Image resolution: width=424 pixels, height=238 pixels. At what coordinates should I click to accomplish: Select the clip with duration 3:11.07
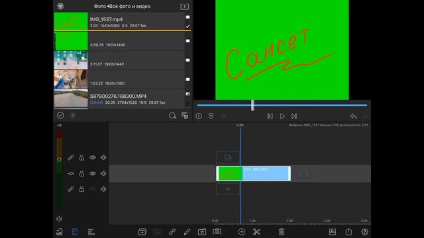tap(119, 60)
